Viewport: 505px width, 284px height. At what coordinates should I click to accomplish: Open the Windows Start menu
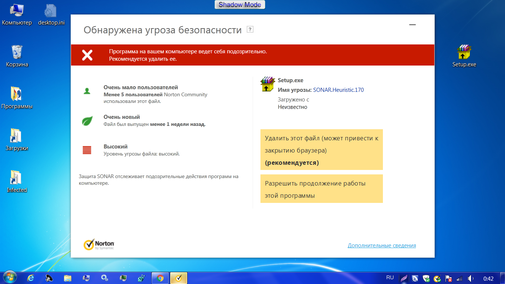point(10,278)
